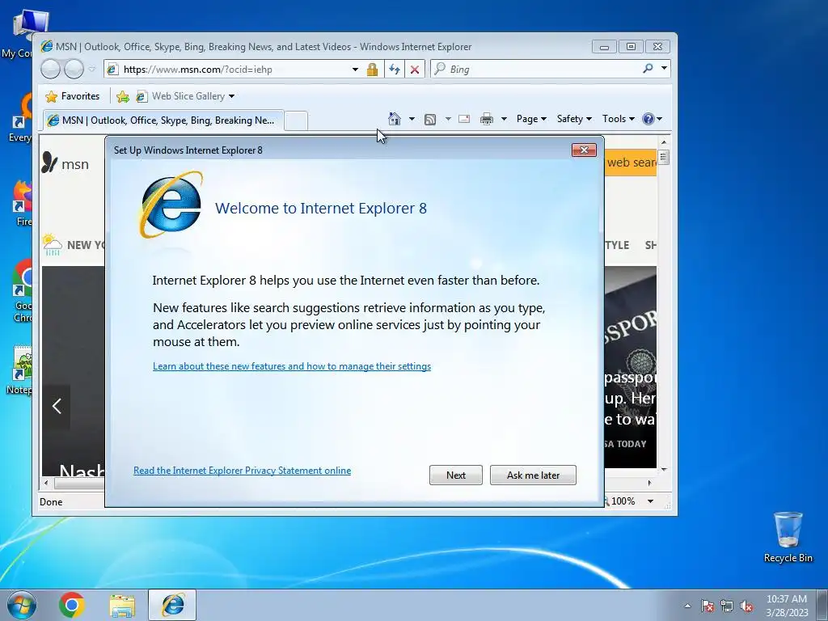Select the Recycle Bin desktop icon
Viewport: 828px width, 621px height.
(788, 537)
